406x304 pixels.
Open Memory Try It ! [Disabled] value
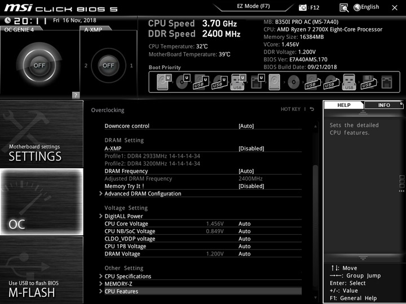pos(251,186)
